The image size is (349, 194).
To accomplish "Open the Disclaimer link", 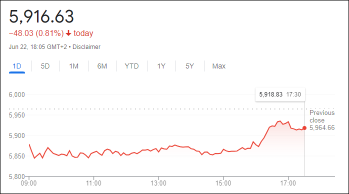I will [86, 47].
